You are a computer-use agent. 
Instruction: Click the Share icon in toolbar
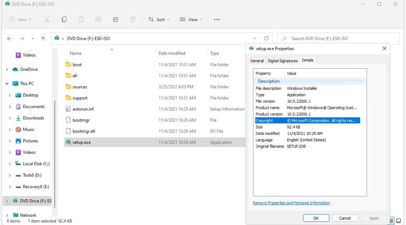pos(115,20)
